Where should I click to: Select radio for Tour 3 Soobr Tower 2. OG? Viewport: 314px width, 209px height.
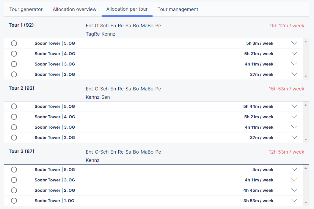tap(14, 190)
